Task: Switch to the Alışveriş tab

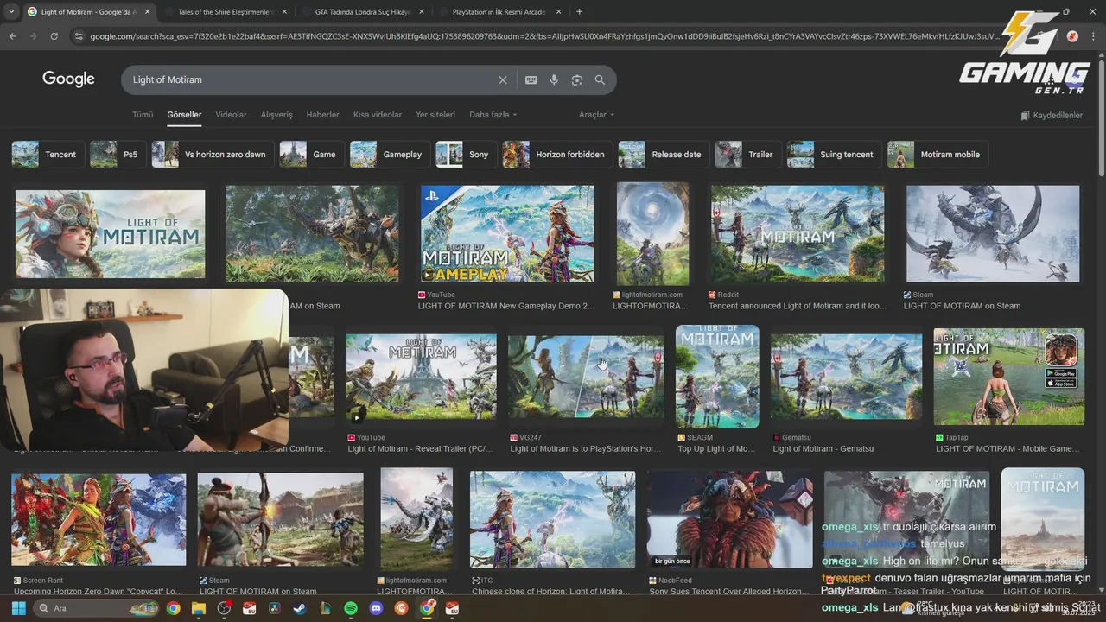Action: pyautogui.click(x=276, y=115)
